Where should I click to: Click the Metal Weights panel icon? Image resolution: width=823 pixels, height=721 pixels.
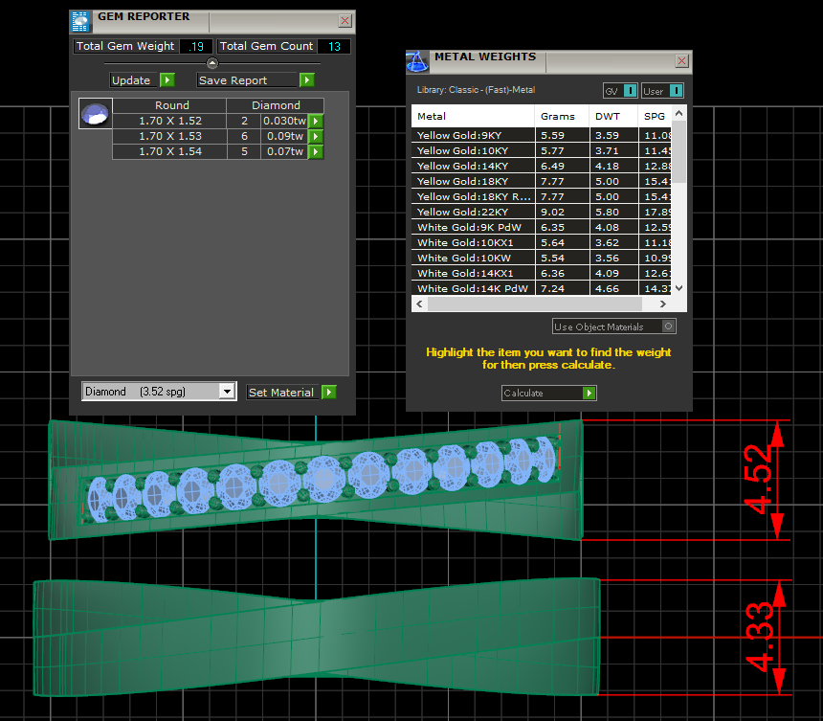pos(417,61)
